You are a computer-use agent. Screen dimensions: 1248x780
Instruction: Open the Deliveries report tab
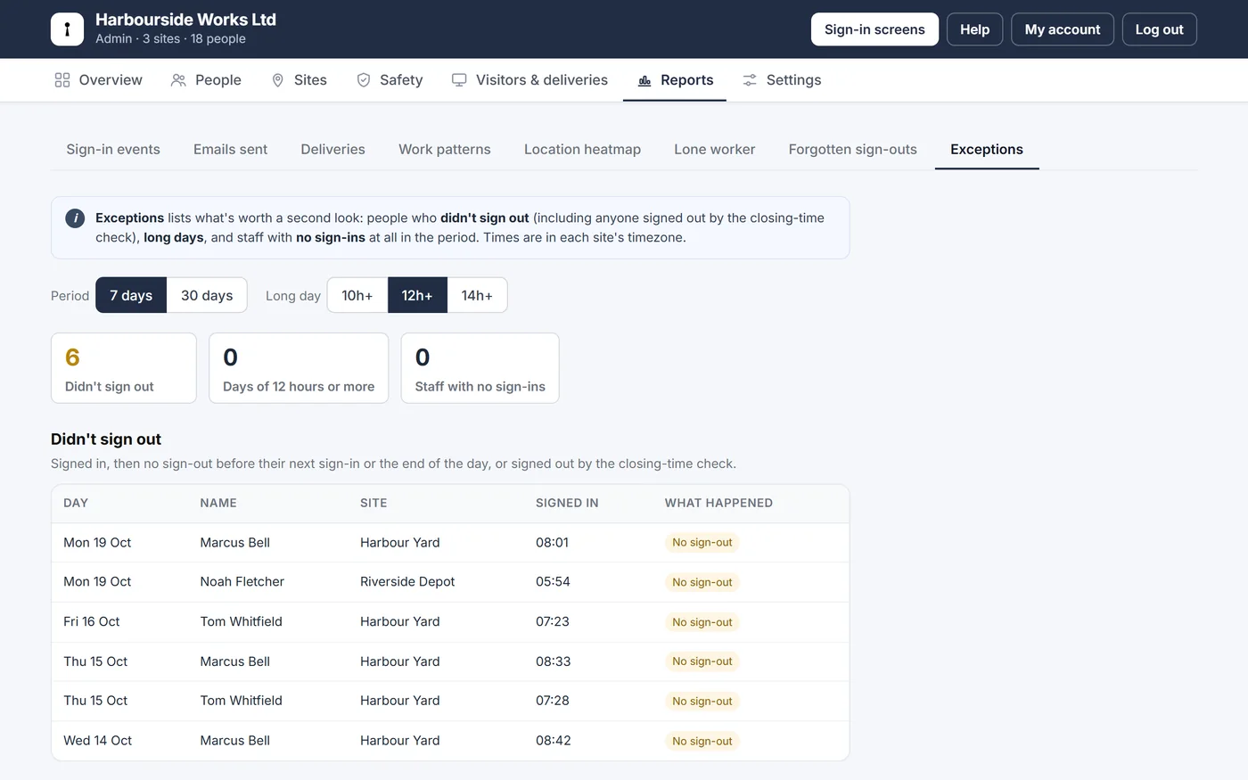333,149
